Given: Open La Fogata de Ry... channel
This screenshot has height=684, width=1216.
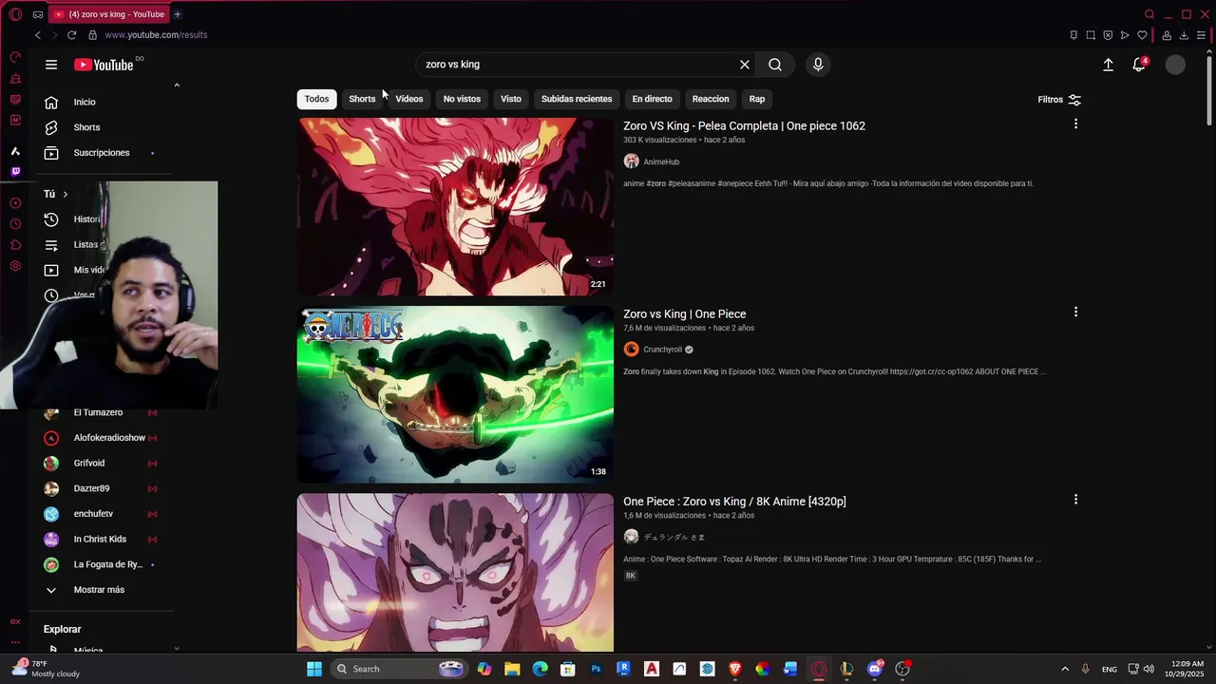Looking at the screenshot, I should tap(106, 564).
